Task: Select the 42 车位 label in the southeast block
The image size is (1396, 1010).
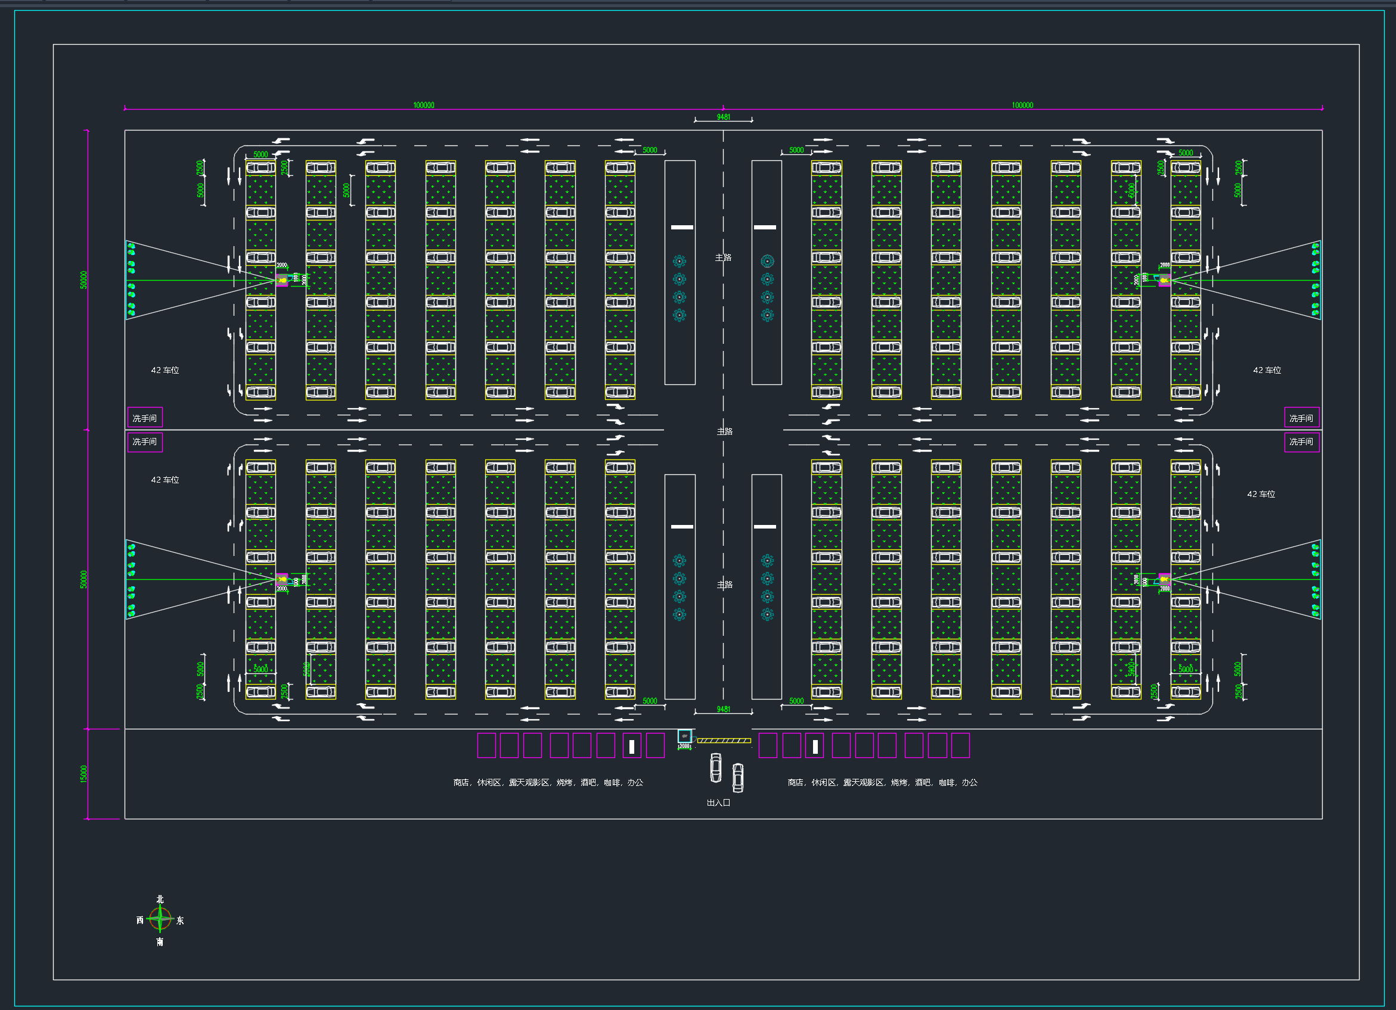Action: click(x=1261, y=494)
